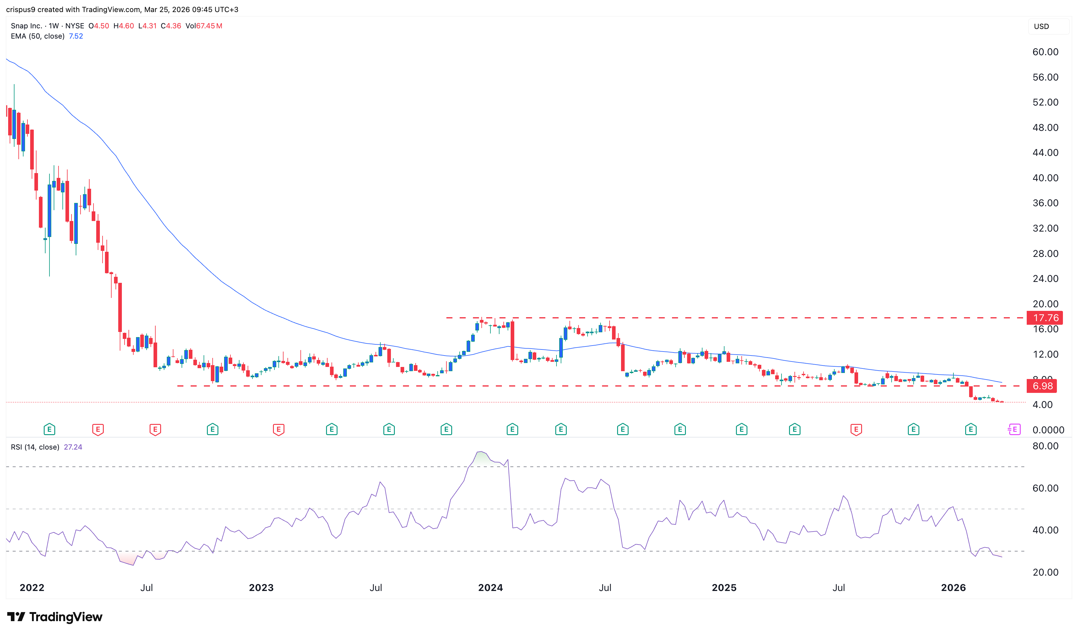
Task: Click the red earnings marker near July 2025
Action: pyautogui.click(x=856, y=429)
